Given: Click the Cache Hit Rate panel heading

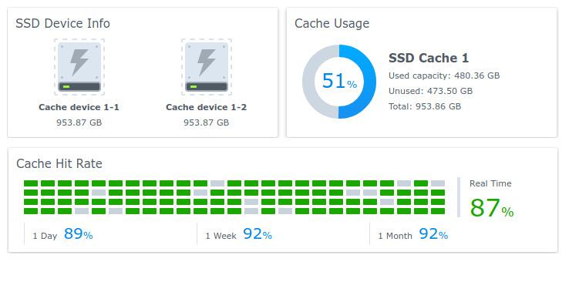Looking at the screenshot, I should (x=59, y=163).
